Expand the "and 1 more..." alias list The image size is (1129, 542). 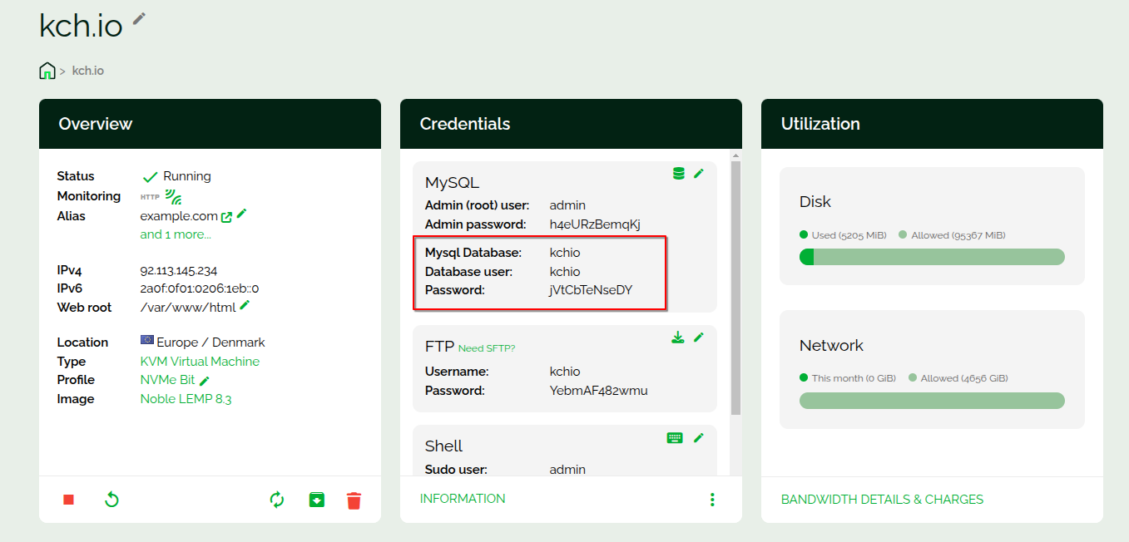[x=176, y=234]
